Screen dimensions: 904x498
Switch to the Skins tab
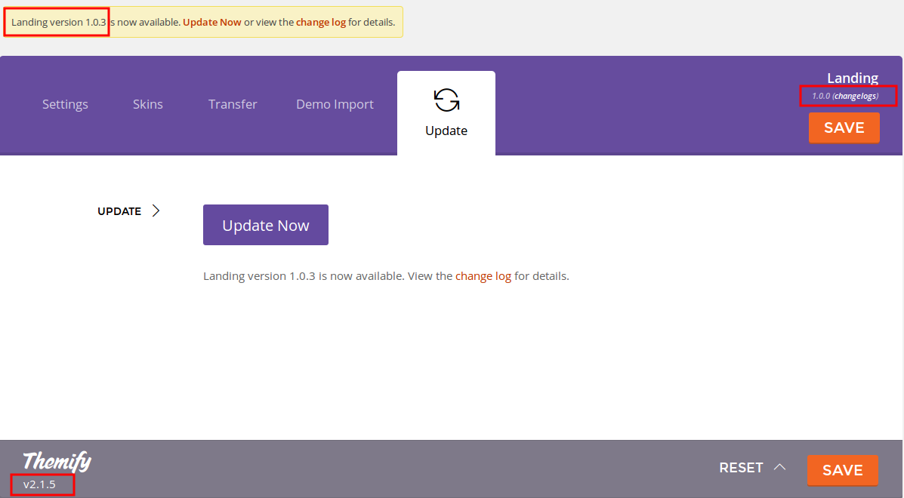point(148,104)
